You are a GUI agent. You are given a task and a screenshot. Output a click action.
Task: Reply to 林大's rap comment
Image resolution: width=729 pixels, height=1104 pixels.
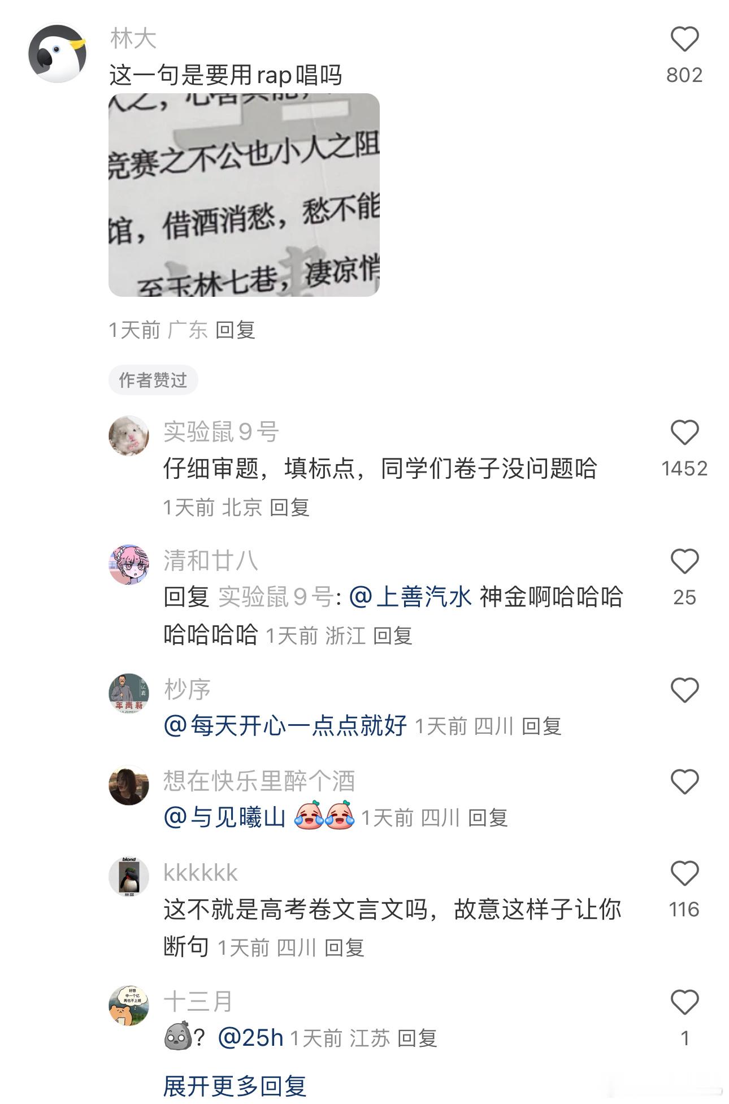pyautogui.click(x=236, y=330)
